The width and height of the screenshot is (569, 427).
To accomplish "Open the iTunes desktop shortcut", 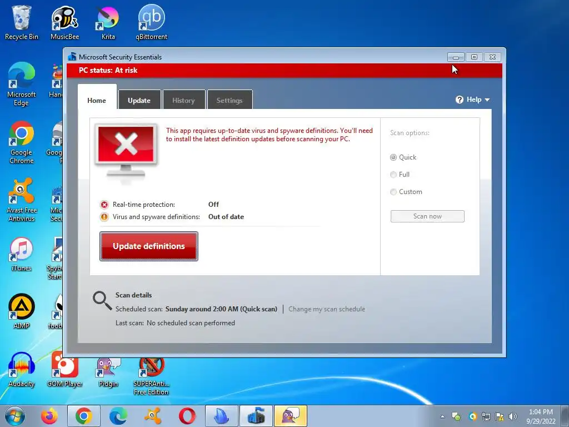I will pos(22,254).
